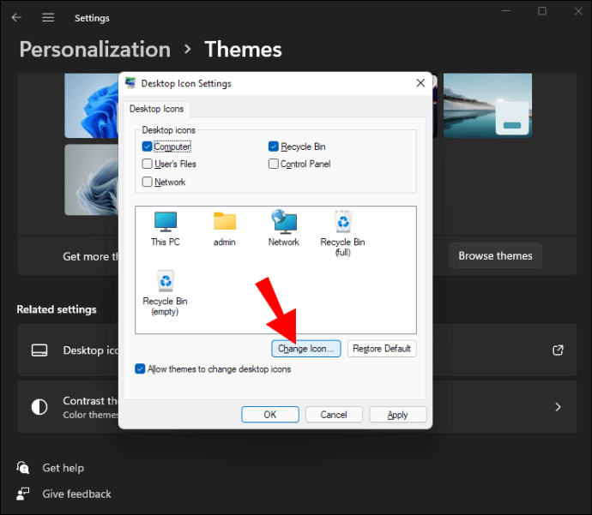Click the Get help icon

point(23,468)
